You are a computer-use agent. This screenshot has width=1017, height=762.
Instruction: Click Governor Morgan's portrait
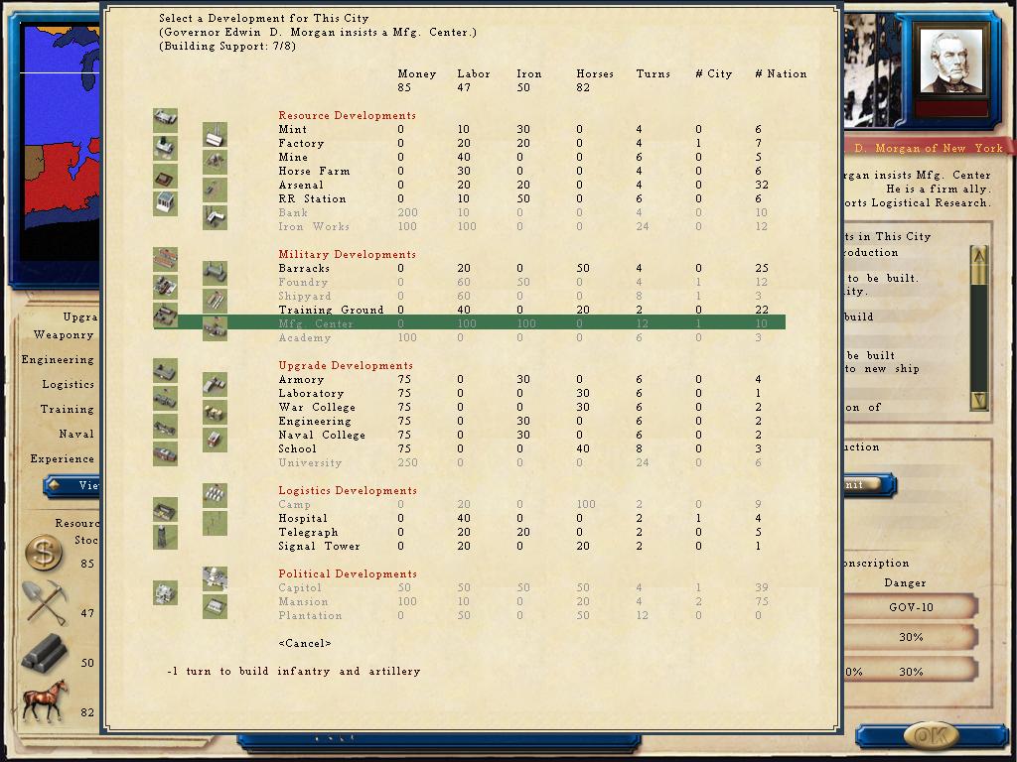[x=950, y=62]
